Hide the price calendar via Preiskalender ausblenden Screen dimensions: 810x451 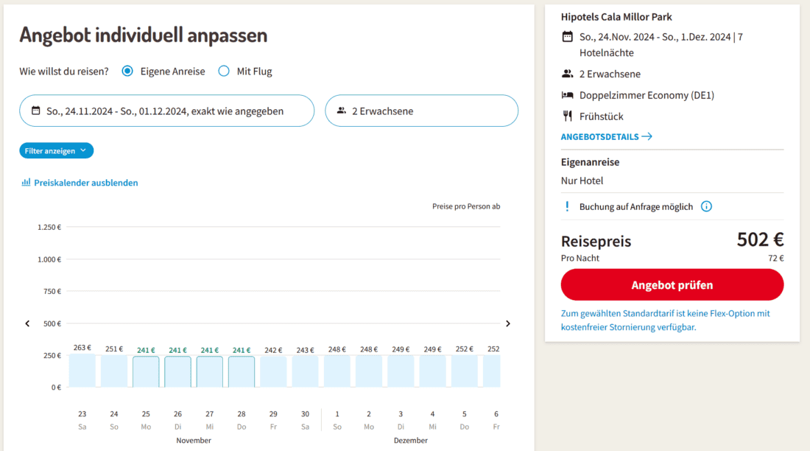coord(85,183)
